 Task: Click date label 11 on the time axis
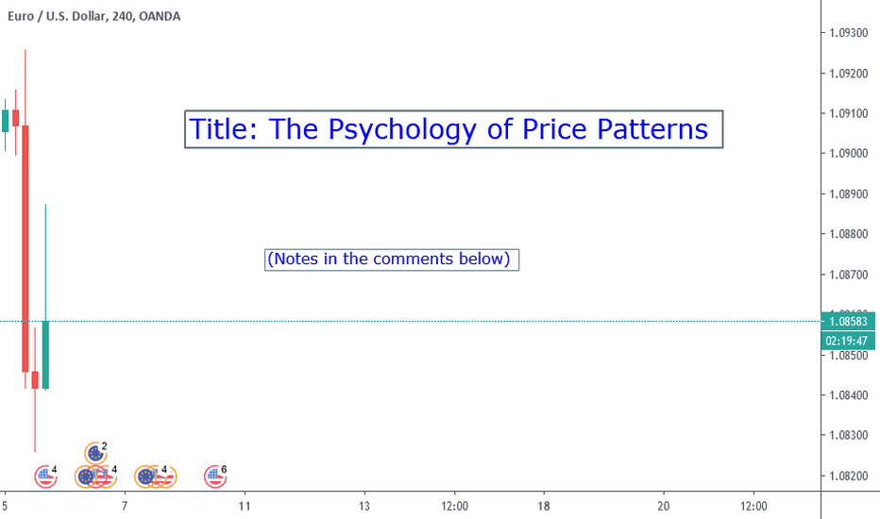[x=245, y=506]
